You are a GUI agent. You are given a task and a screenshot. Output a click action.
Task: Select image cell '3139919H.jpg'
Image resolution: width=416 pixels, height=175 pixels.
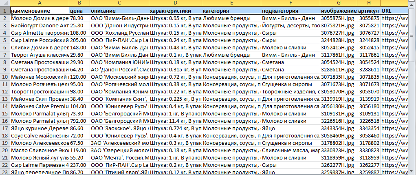point(339,99)
